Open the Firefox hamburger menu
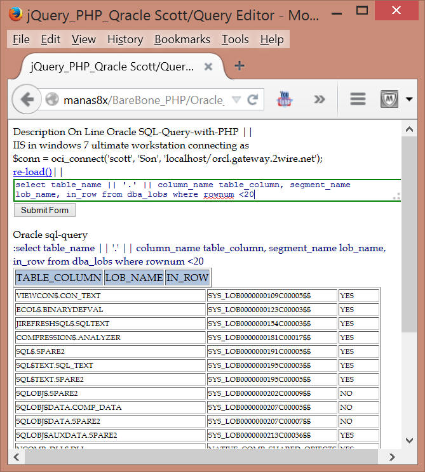Image resolution: width=425 pixels, height=472 pixels. [358, 100]
